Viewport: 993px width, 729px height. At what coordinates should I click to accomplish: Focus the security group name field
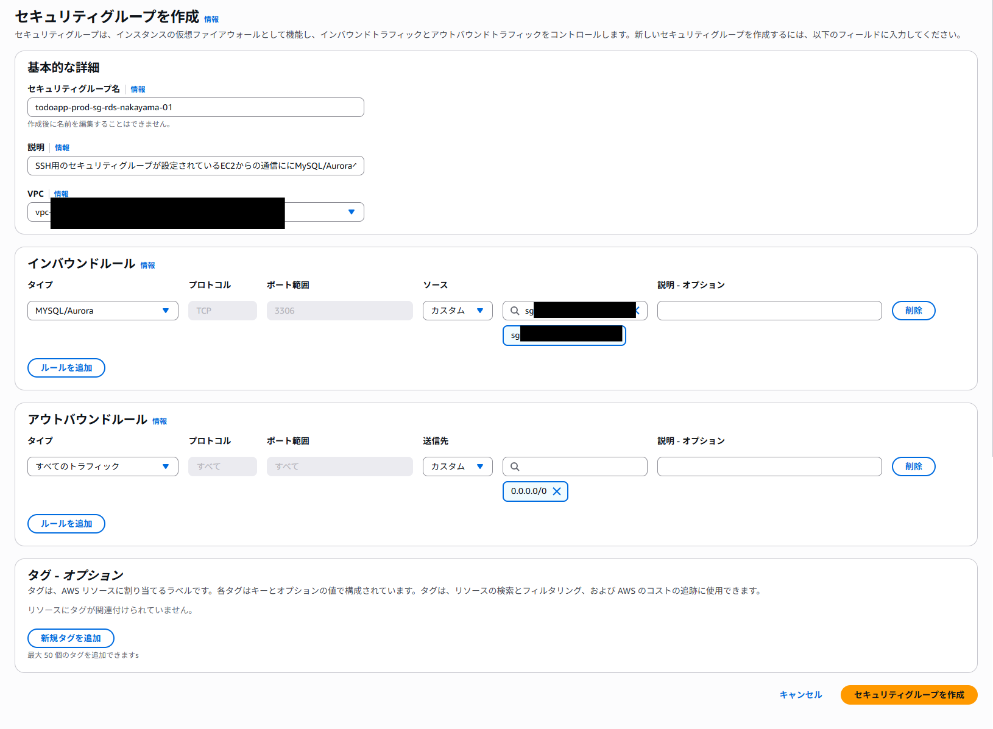coord(196,107)
